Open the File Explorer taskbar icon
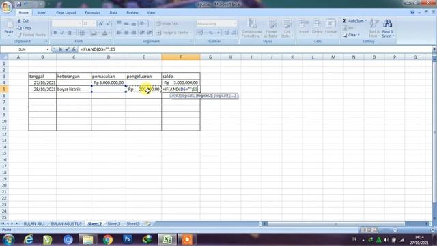Screen dimensions: 437x246 pyautogui.click(x=88, y=240)
